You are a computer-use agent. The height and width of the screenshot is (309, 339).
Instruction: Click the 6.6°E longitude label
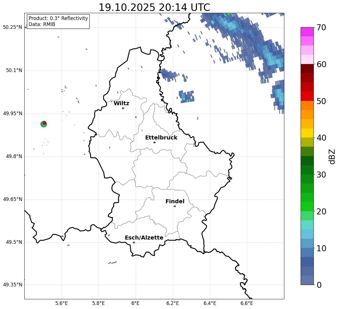247,303
